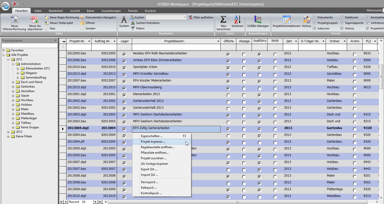Image resolution: width=384 pixels, height=204 pixels.
Task: Sort by Projekt-Nr. column header
Action: [x=79, y=41]
